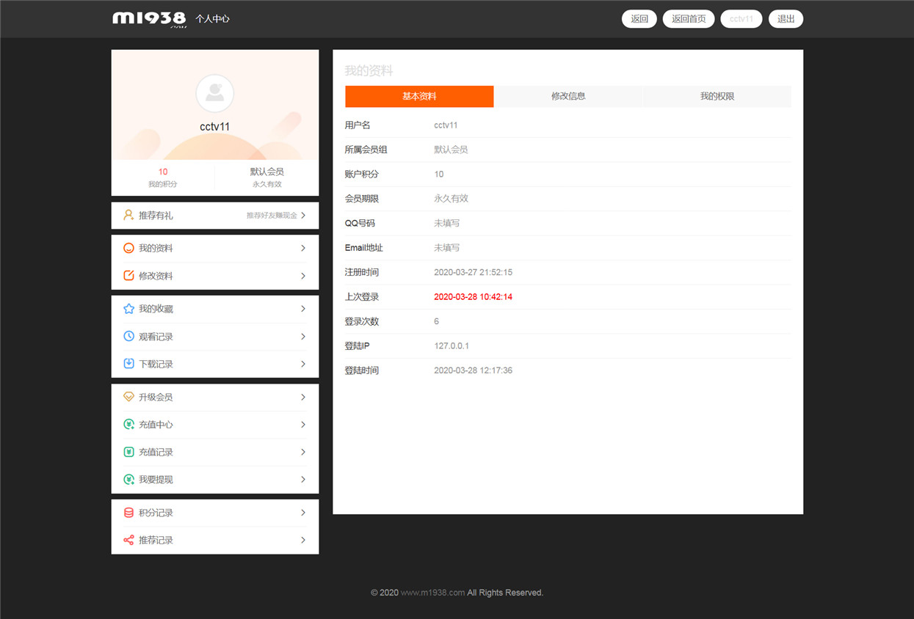
Task: Click the 10 我的积分 stat
Action: point(163,177)
